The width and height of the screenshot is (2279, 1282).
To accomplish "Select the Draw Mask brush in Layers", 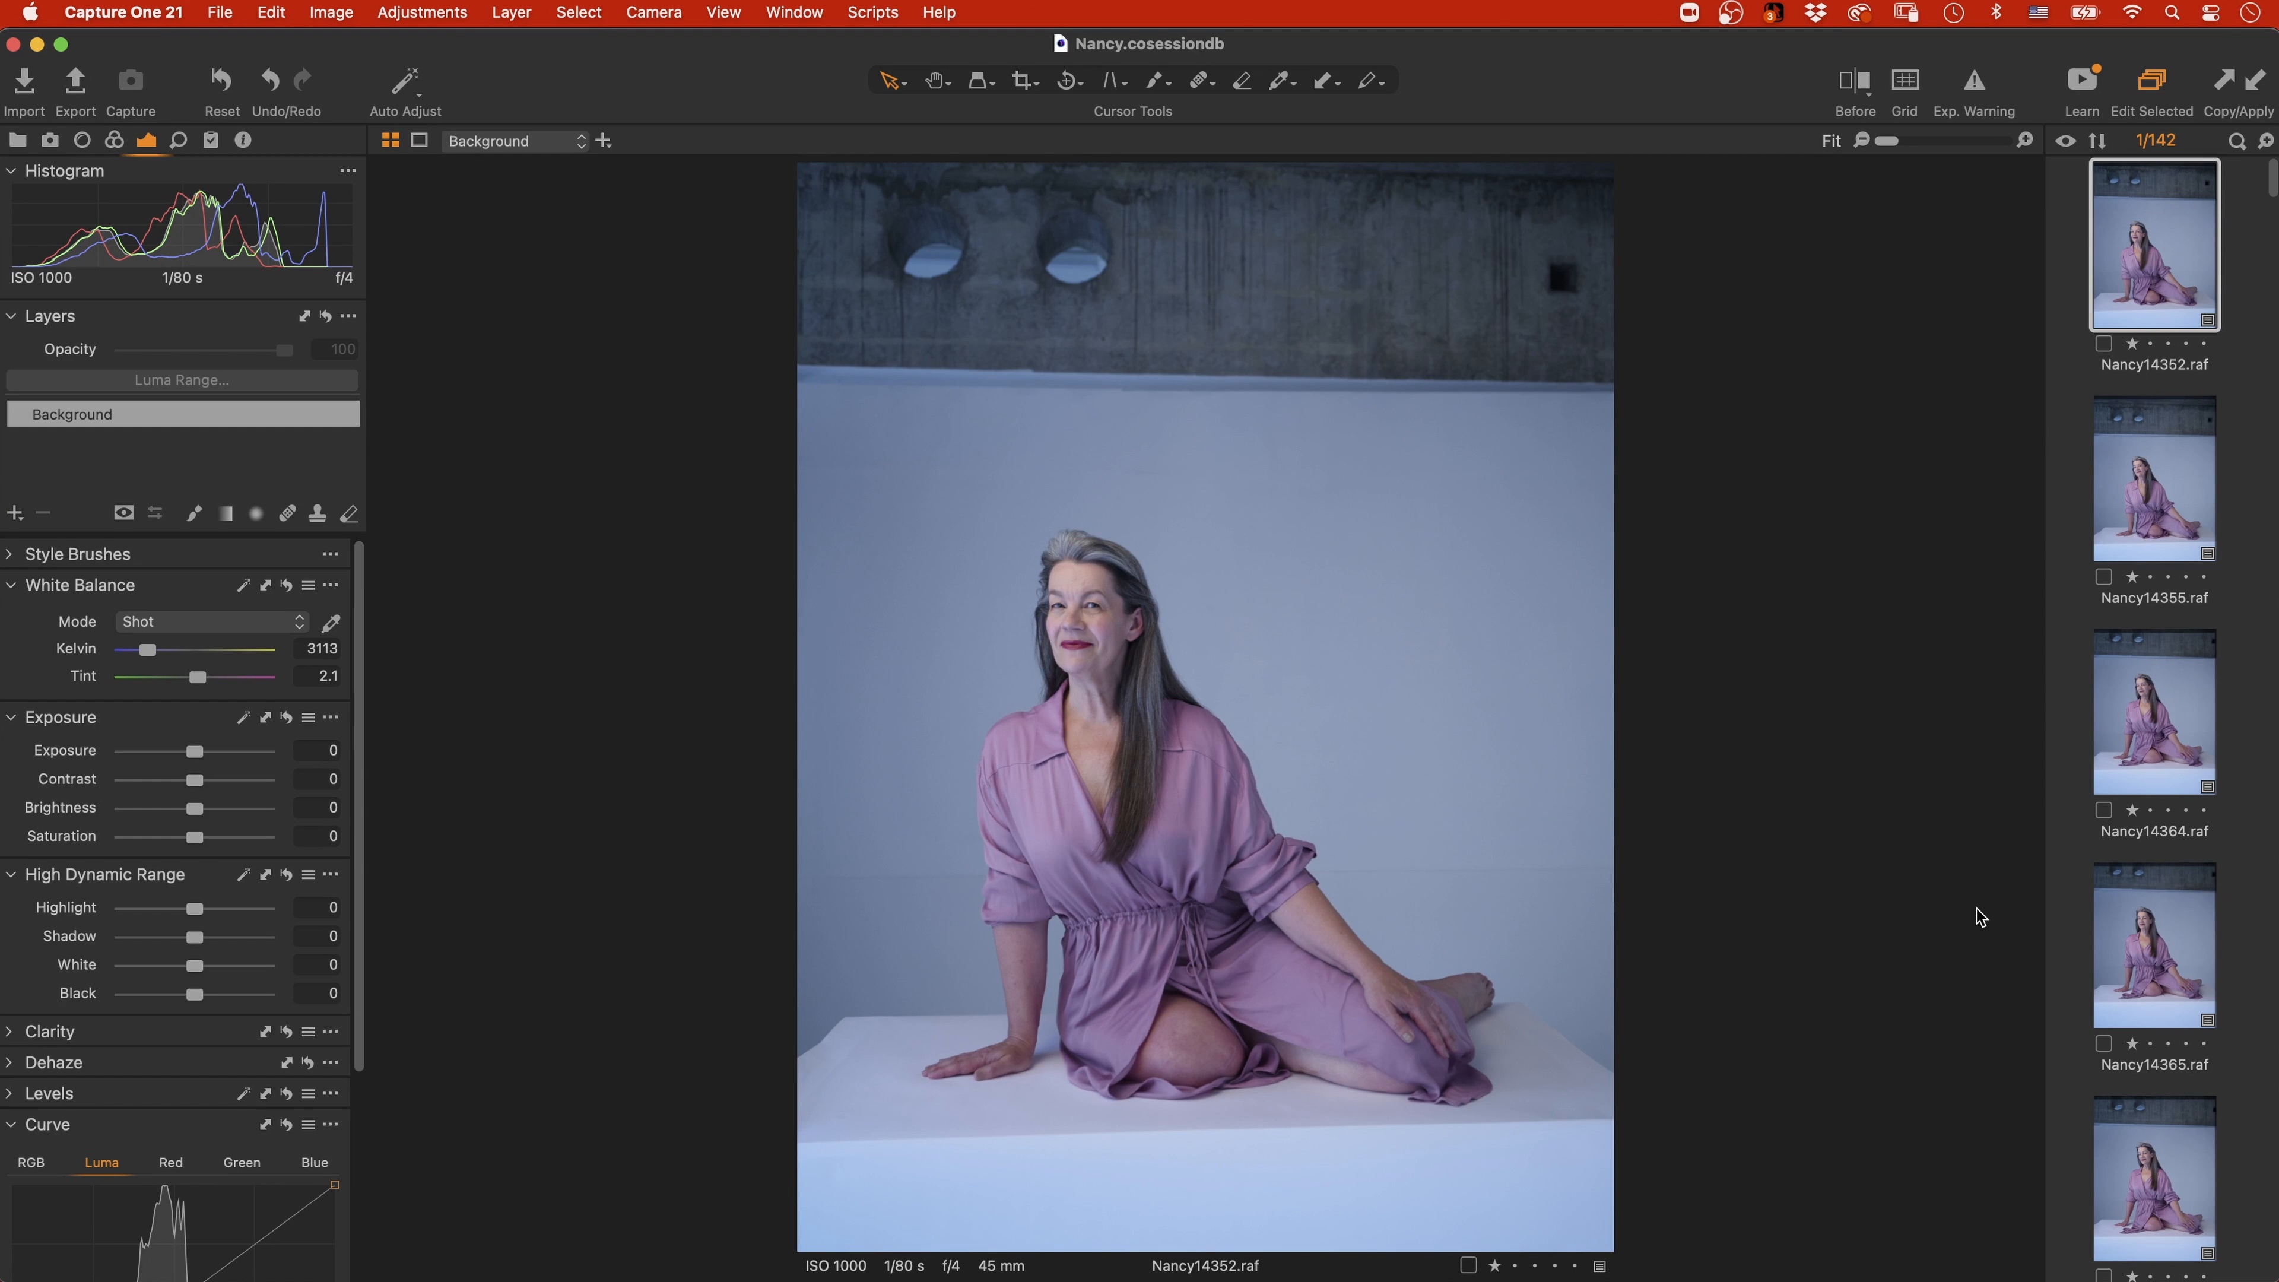I will point(193,513).
